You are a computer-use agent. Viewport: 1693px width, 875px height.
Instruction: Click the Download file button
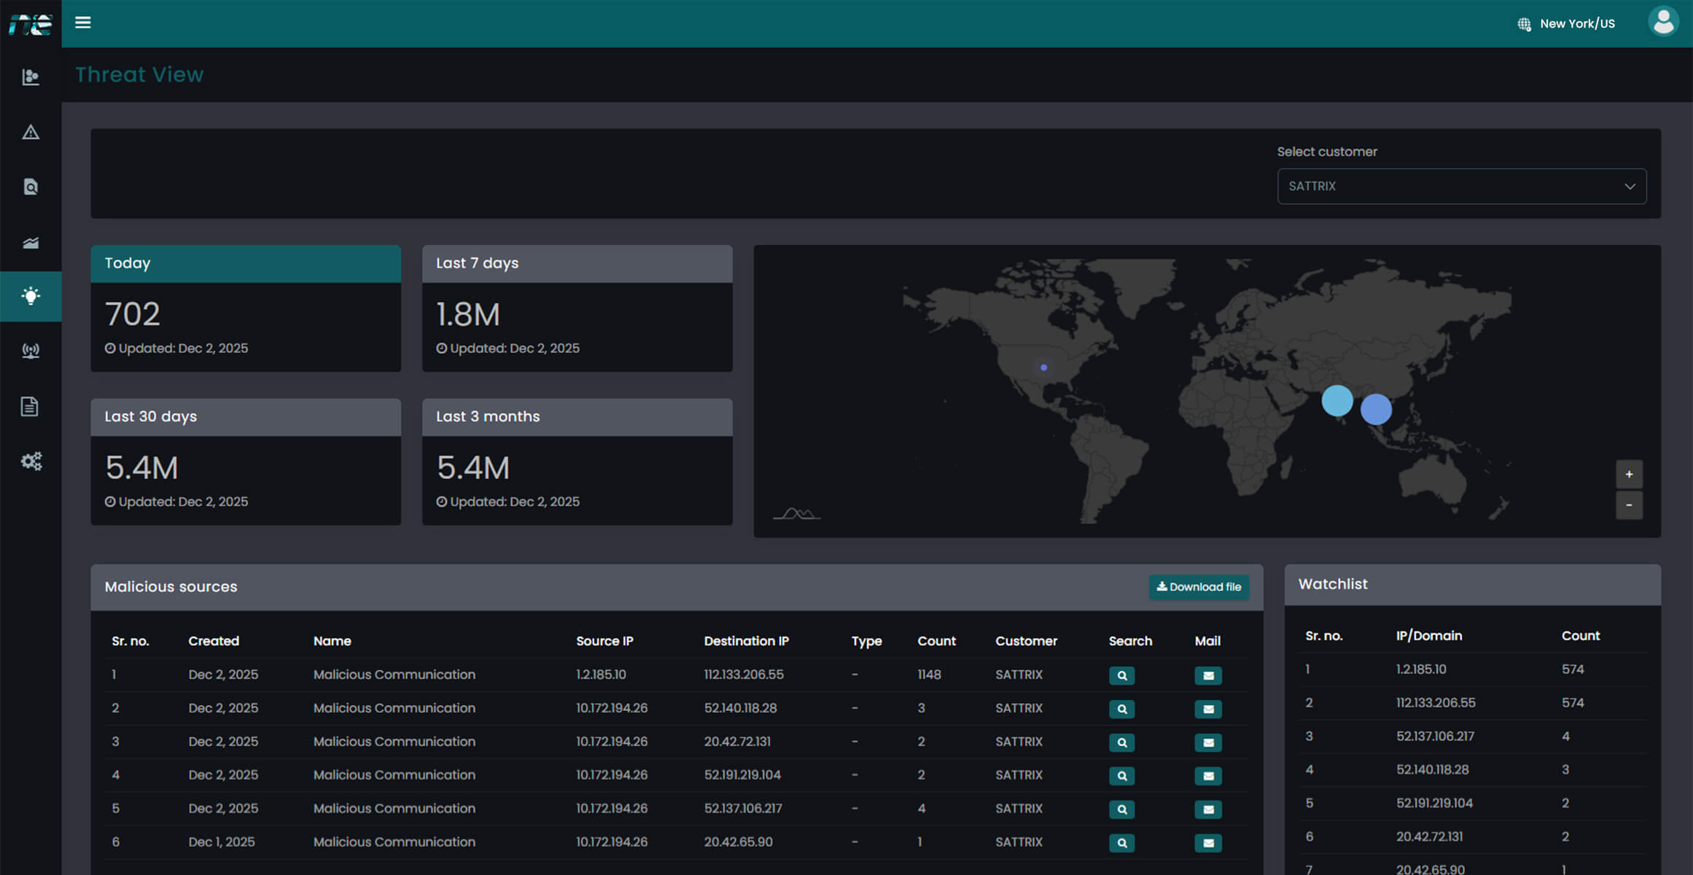[1199, 587]
